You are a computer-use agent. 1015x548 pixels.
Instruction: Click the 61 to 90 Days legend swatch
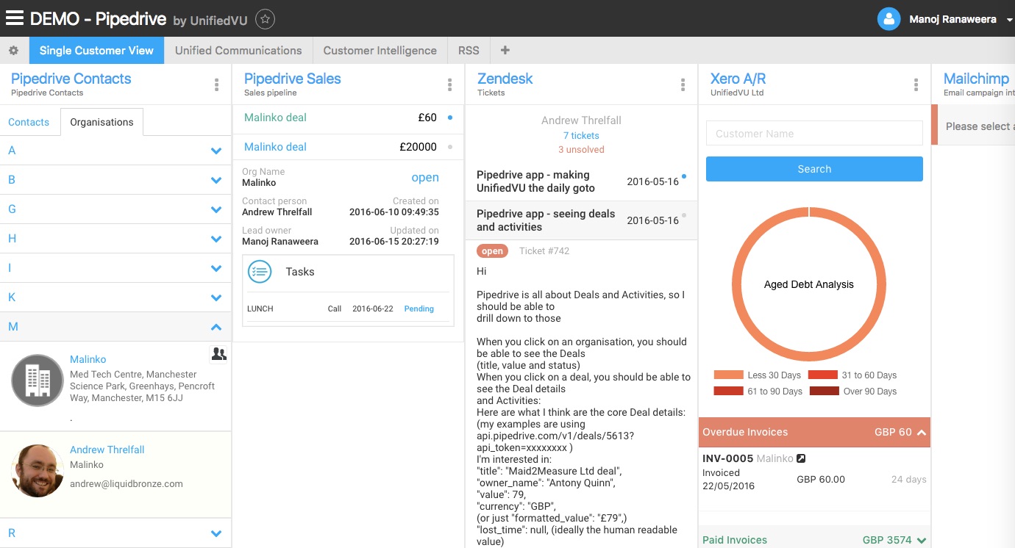coord(728,391)
